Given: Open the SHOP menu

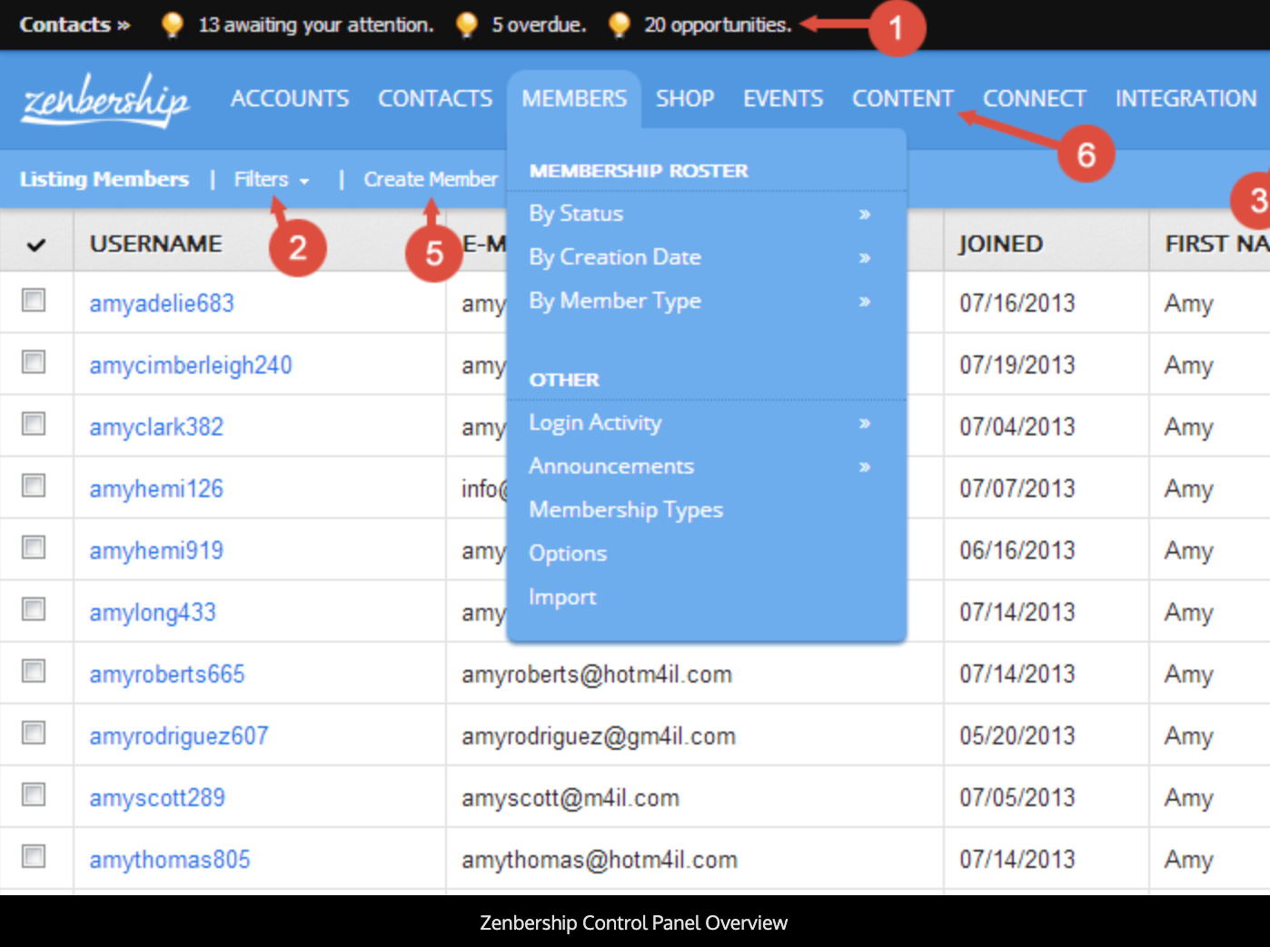Looking at the screenshot, I should (x=685, y=98).
